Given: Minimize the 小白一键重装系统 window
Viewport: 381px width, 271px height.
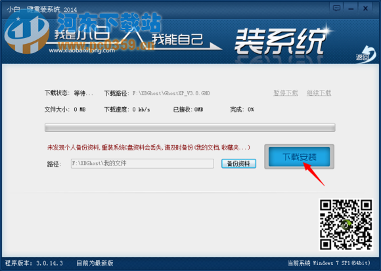Looking at the screenshot, I should [351, 9].
